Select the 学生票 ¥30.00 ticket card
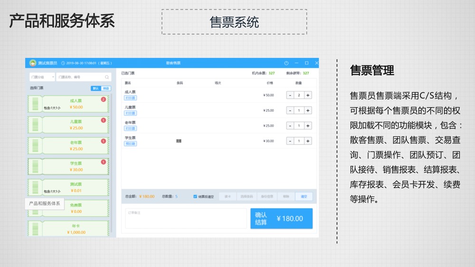This screenshot has height=267, width=475. (x=68, y=166)
